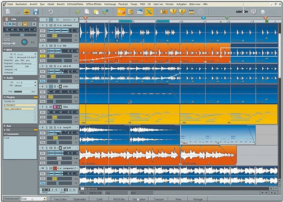Image resolution: width=283 pixels, height=202 pixels.
Task: Open the Synth tab button
Action: 99,199
